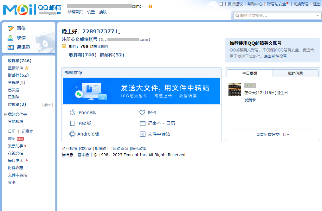Screen dimensions: 322x211
Task: Click 查看所有好友生日» link
Action: 273,135
